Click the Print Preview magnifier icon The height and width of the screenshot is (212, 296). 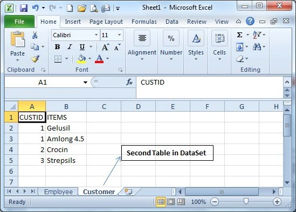tap(94, 8)
